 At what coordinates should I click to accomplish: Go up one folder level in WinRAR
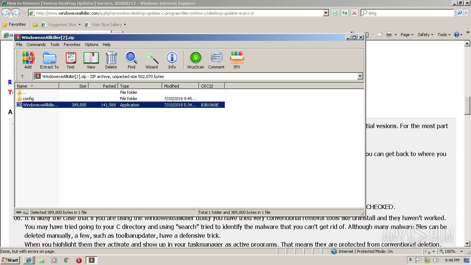(22, 76)
